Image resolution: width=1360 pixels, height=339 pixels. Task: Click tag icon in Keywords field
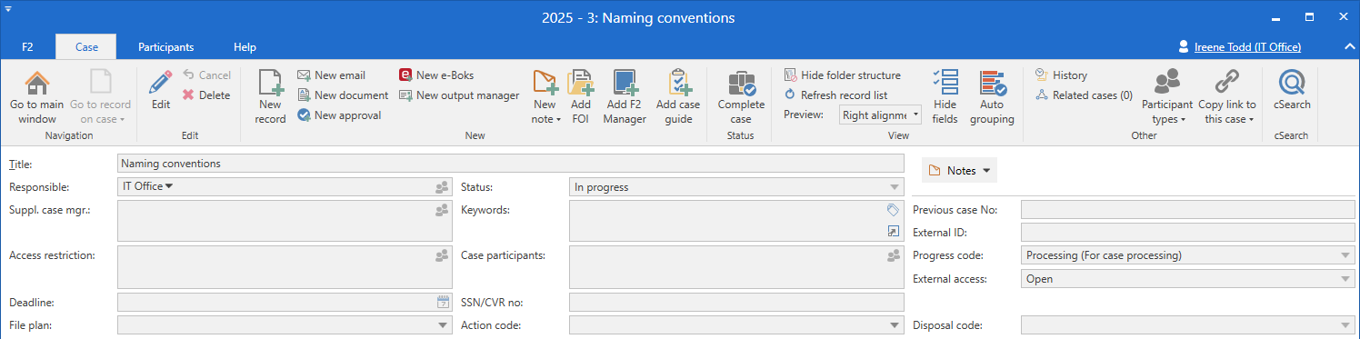point(893,210)
